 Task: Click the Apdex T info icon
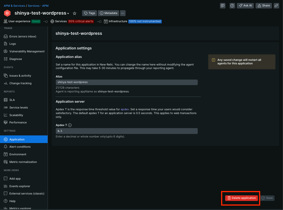[70, 125]
